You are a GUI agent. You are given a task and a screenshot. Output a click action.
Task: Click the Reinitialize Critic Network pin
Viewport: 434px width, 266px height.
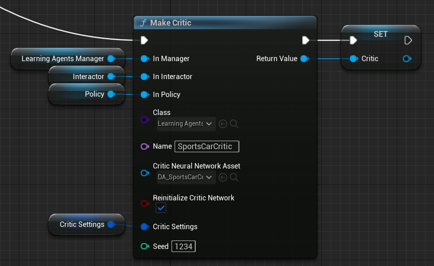pos(145,204)
